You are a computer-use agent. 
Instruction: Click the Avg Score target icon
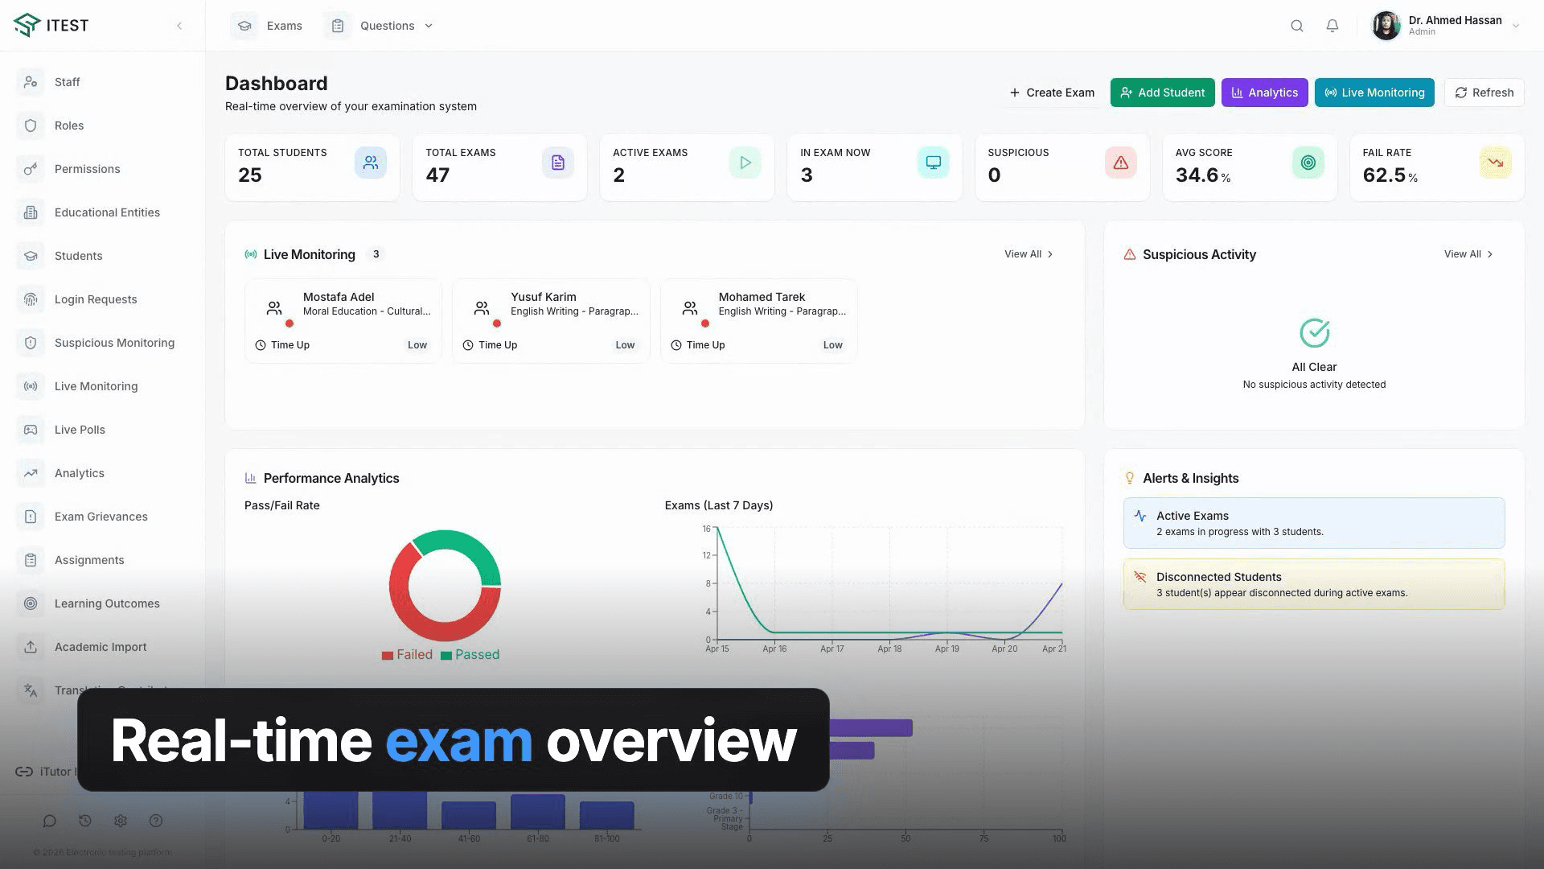coord(1308,163)
